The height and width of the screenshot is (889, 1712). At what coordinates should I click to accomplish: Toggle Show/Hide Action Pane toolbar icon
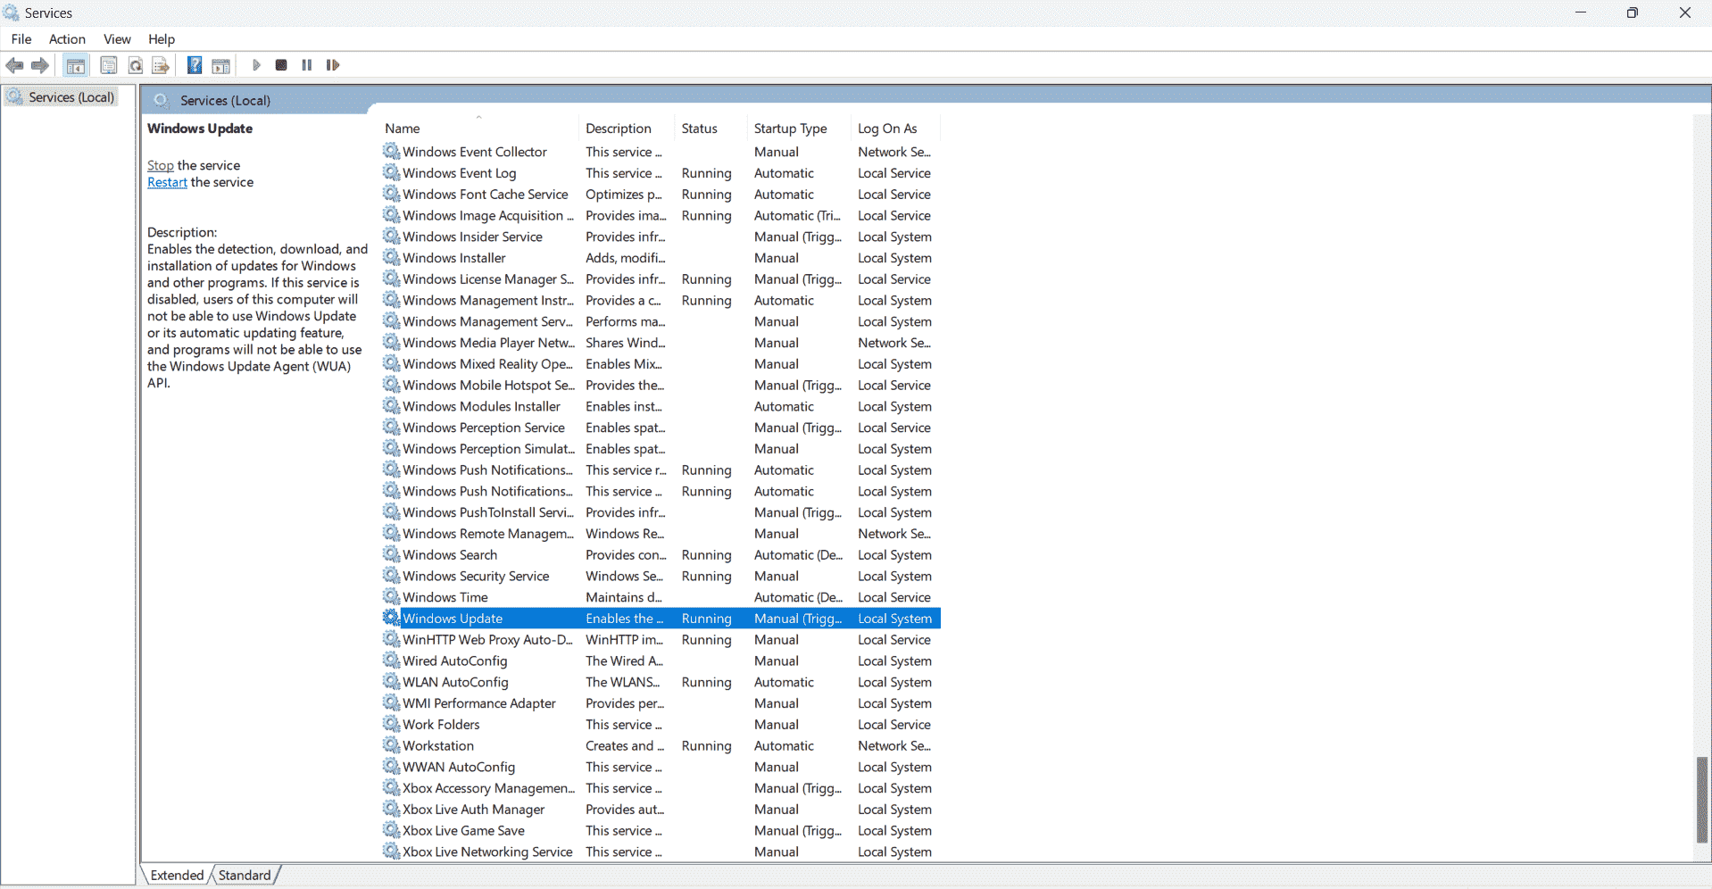[220, 65]
